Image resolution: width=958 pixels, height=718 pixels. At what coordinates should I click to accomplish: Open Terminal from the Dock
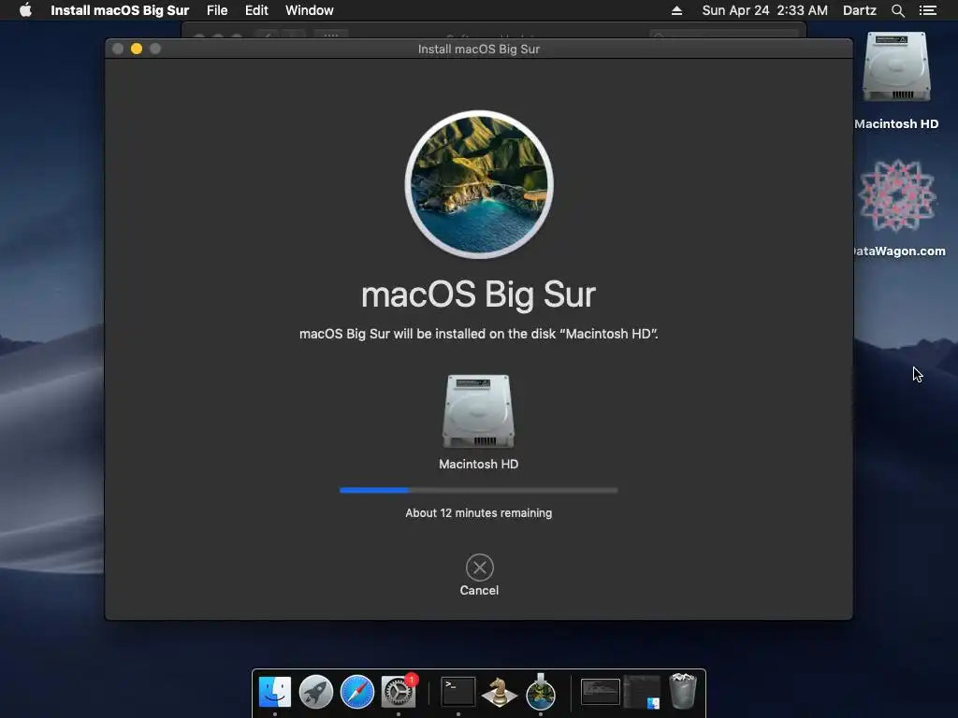pos(458,692)
